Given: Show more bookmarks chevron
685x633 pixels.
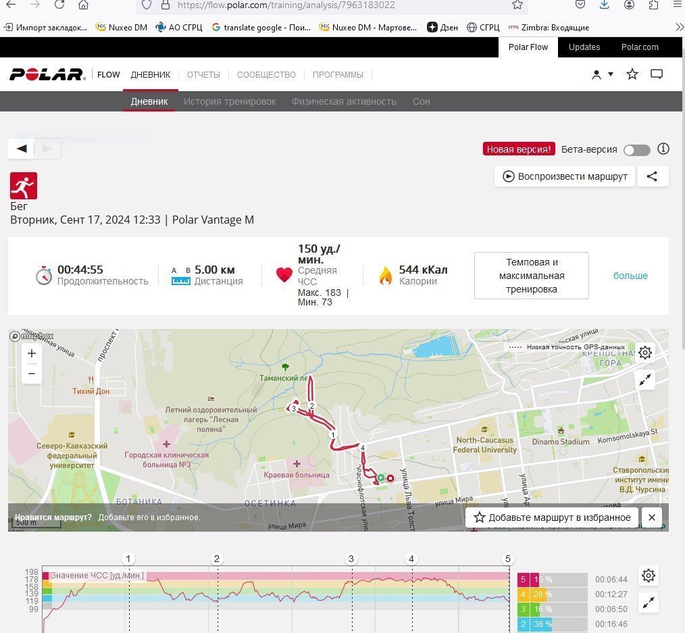Looking at the screenshot, I should pyautogui.click(x=680, y=27).
